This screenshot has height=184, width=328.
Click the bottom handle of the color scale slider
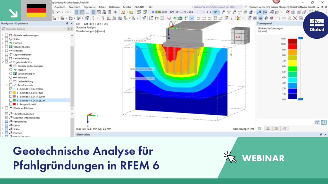click(x=300, y=99)
